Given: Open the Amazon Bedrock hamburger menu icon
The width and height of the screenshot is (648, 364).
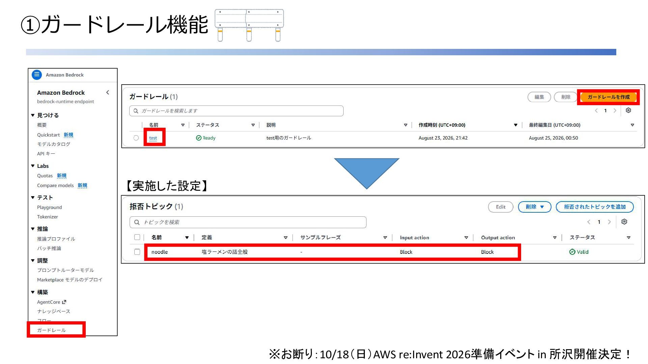Looking at the screenshot, I should pos(37,74).
